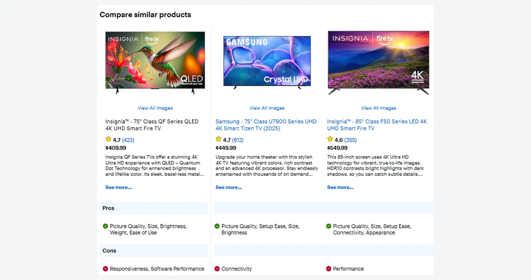Image resolution: width=531 pixels, height=280 pixels.
Task: Click the Insignia QLED TV product image
Action: [x=155, y=62]
